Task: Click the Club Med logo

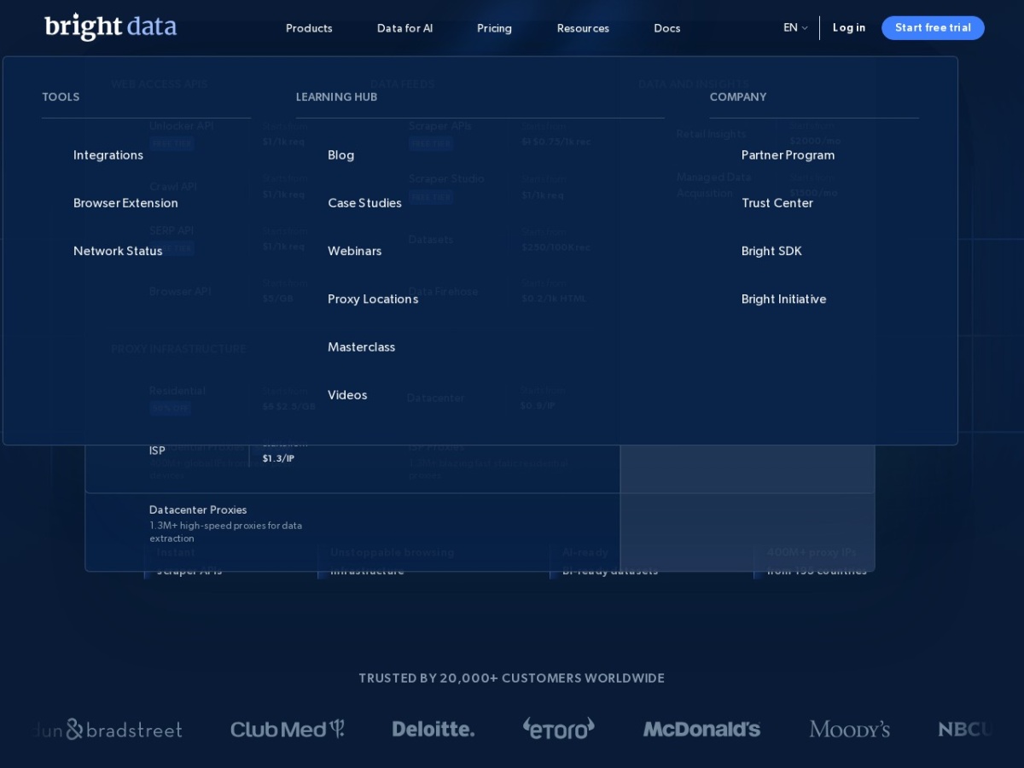Action: (288, 730)
